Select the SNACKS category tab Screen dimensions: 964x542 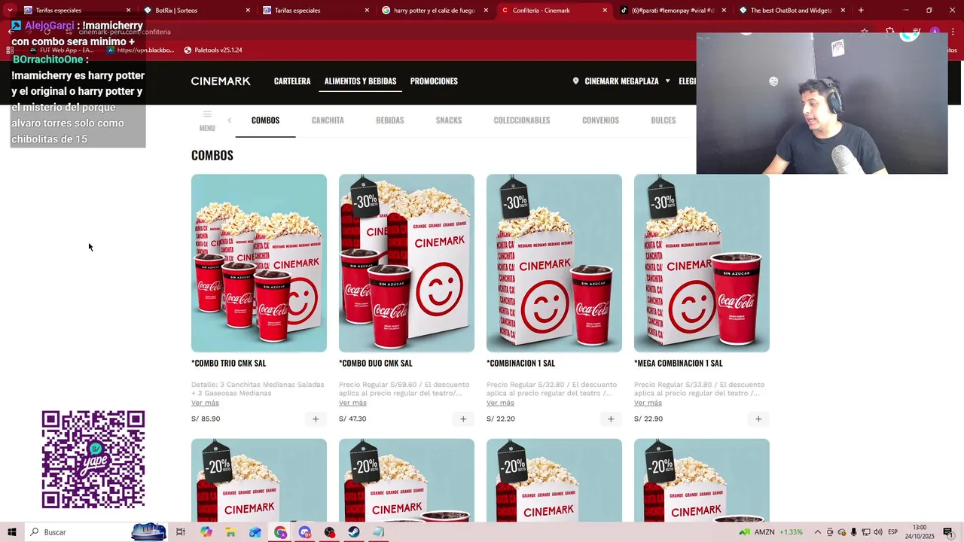pos(449,120)
